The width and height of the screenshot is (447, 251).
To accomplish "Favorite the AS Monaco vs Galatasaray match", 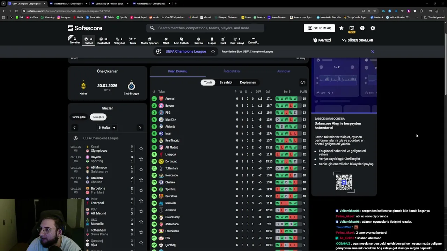I will click(x=141, y=169).
